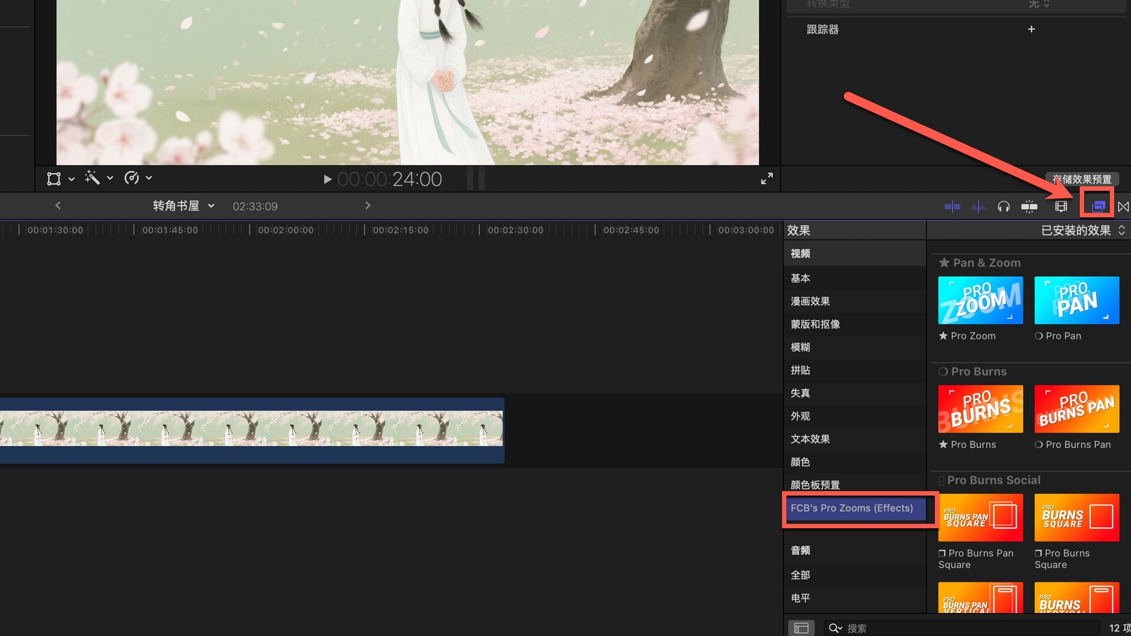Image resolution: width=1131 pixels, height=636 pixels.
Task: Select the 漫画效果 category
Action: [854, 302]
